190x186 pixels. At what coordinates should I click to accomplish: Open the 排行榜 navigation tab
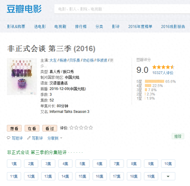(x=81, y=26)
